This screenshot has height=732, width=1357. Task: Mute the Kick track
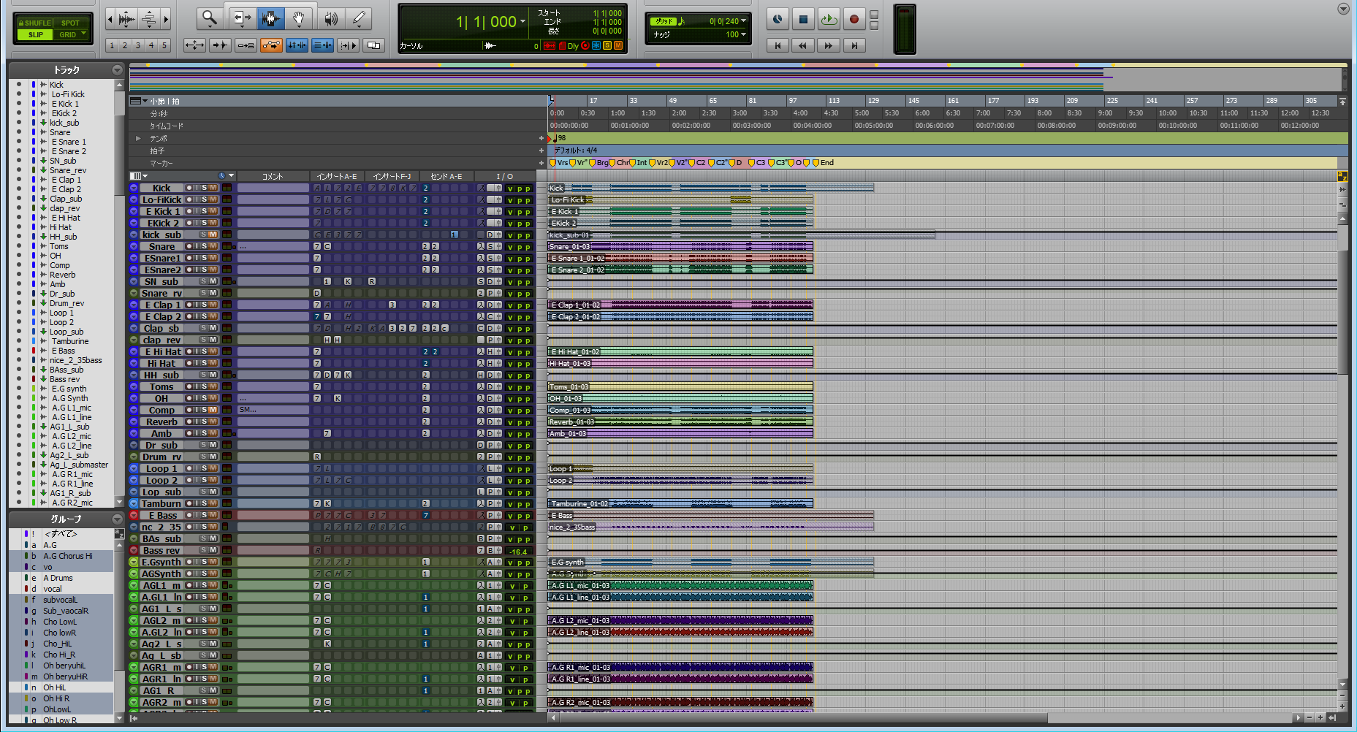click(213, 188)
